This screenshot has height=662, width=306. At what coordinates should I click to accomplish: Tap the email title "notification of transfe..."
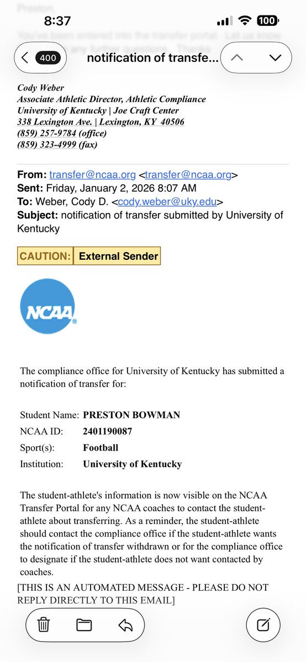(x=152, y=58)
